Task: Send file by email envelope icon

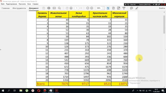Action: coord(54,8)
